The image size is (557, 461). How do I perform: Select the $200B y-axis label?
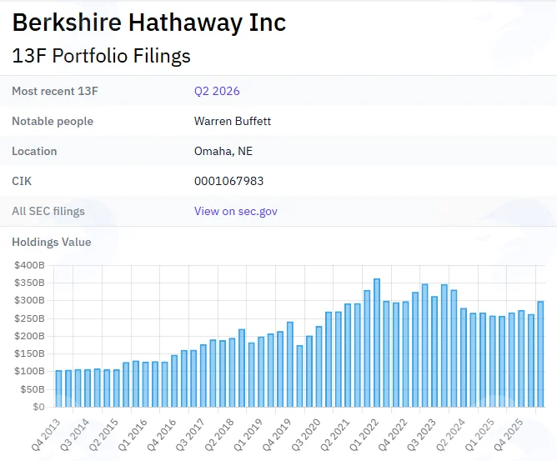tap(29, 336)
